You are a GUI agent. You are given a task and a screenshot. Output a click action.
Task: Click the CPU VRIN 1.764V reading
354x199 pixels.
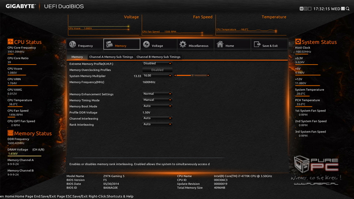[12, 83]
